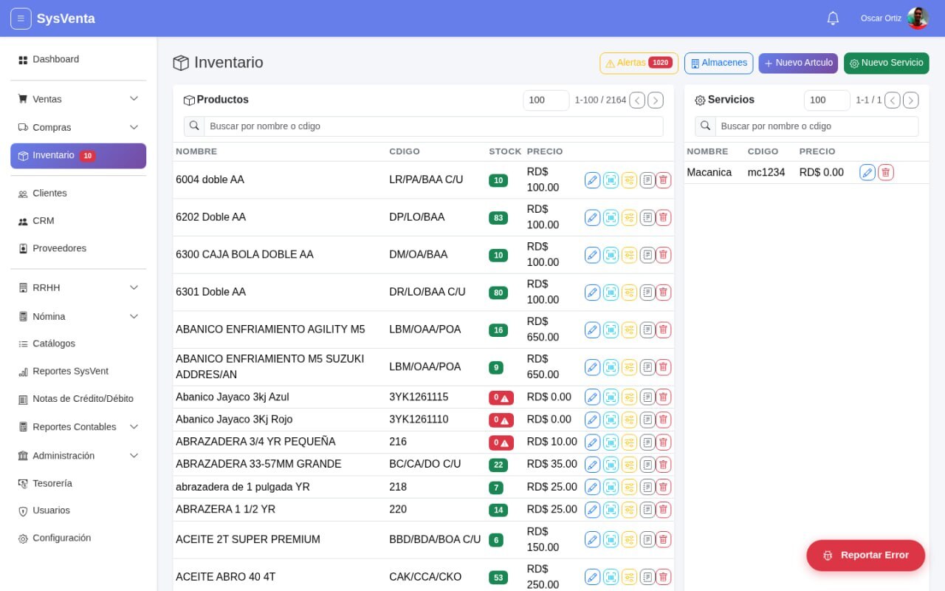This screenshot has height=591, width=945.
Task: Expand the Administración menu chevron
Action: pyautogui.click(x=134, y=456)
